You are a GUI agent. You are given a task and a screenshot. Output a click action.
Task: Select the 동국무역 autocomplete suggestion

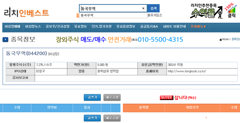tap(113, 15)
